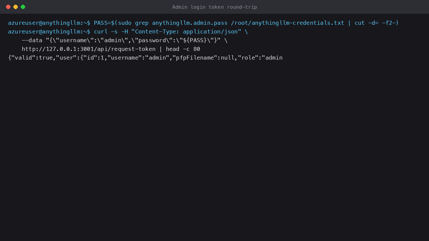Click the "curl -s -H" command text
Viewport: 429px width, 241px height.
111,31
